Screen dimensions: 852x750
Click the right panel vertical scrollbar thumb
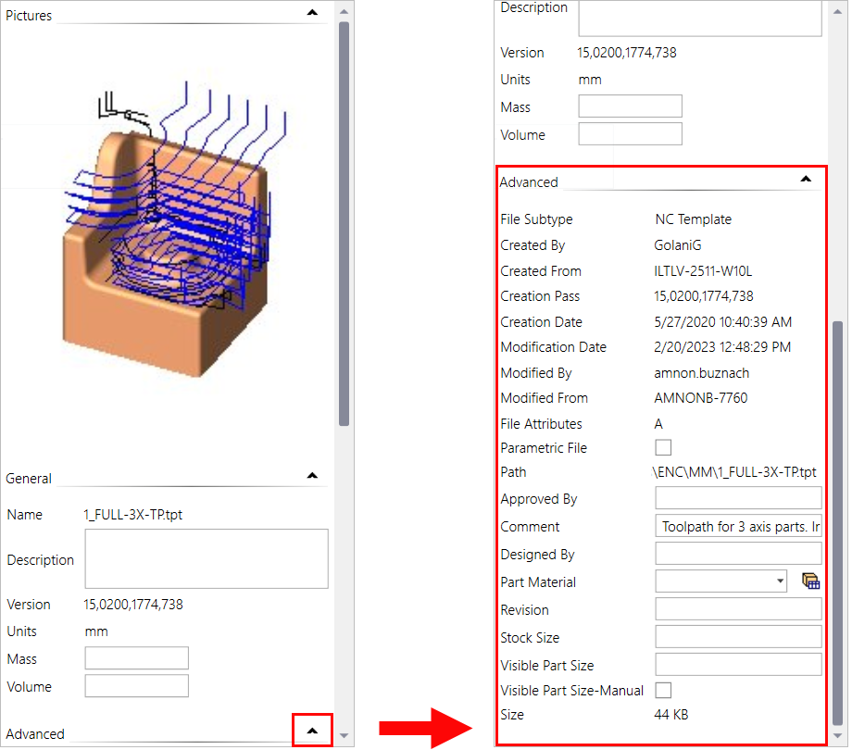coord(837,523)
